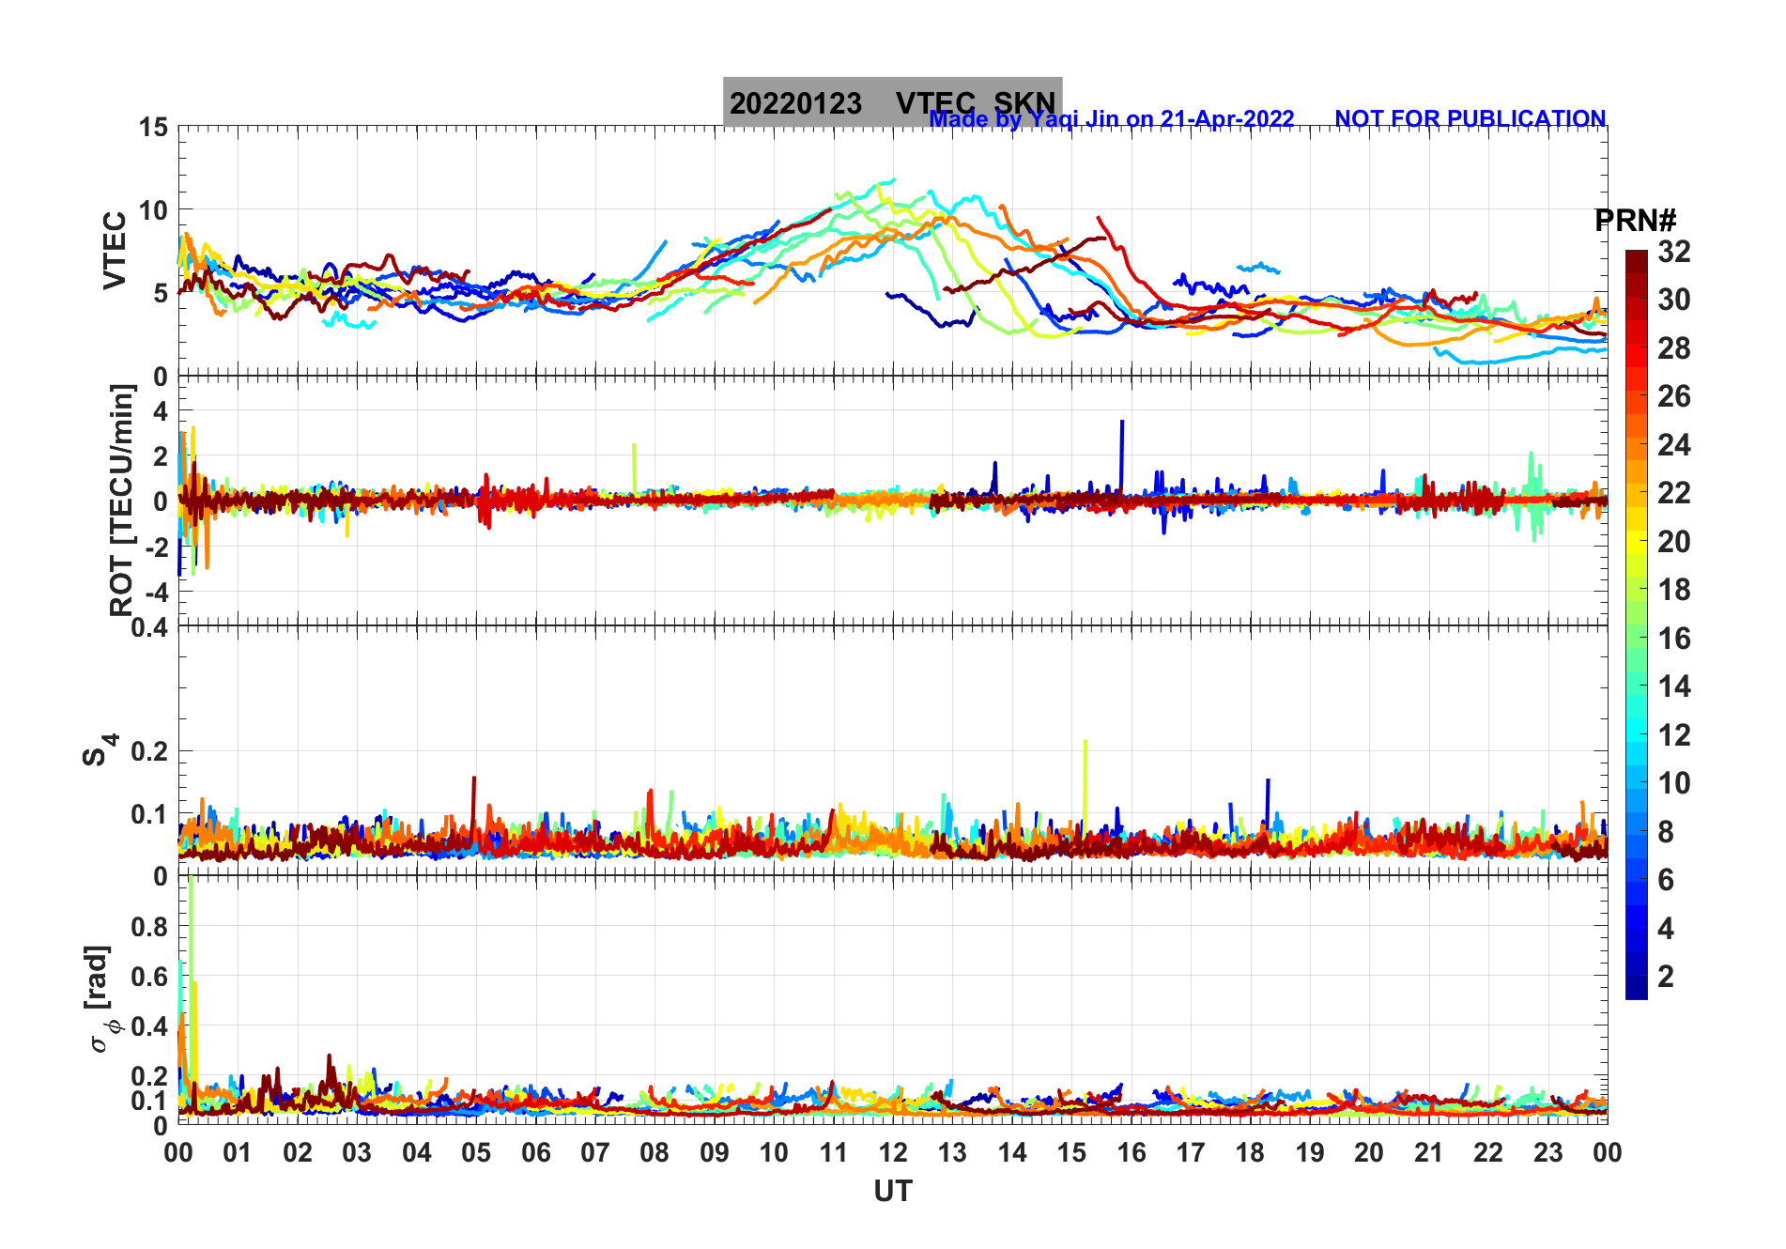Click the x-axis tick label '12'
This screenshot has width=1786, height=1249.
point(893,1152)
